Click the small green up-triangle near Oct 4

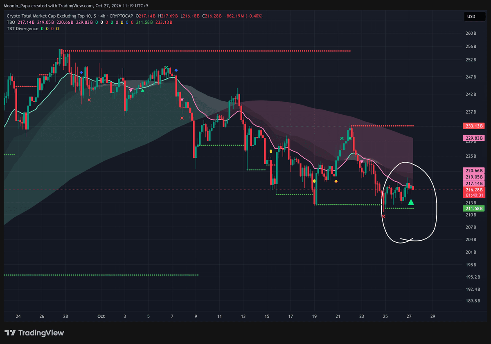point(142,90)
